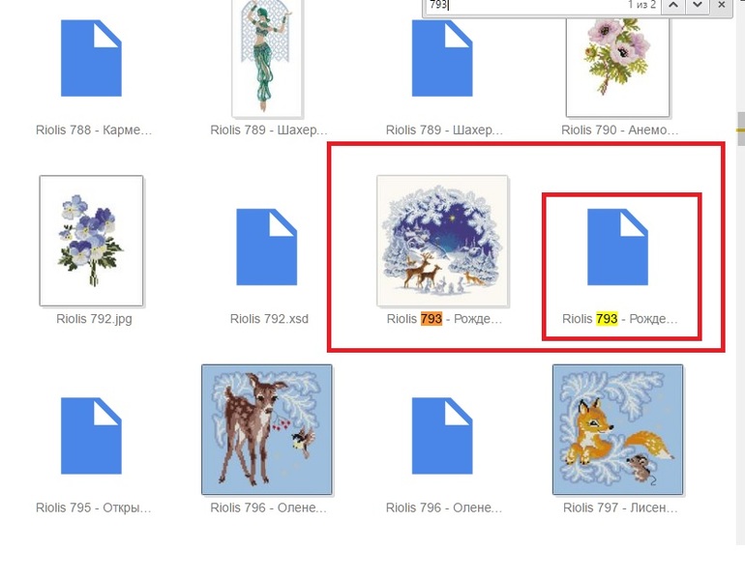Open the highlighted Riolis 793 blue file icon
The image size is (745, 580).
point(618,247)
